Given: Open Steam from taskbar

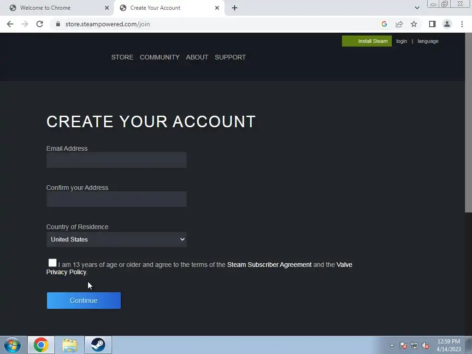Looking at the screenshot, I should (98, 345).
